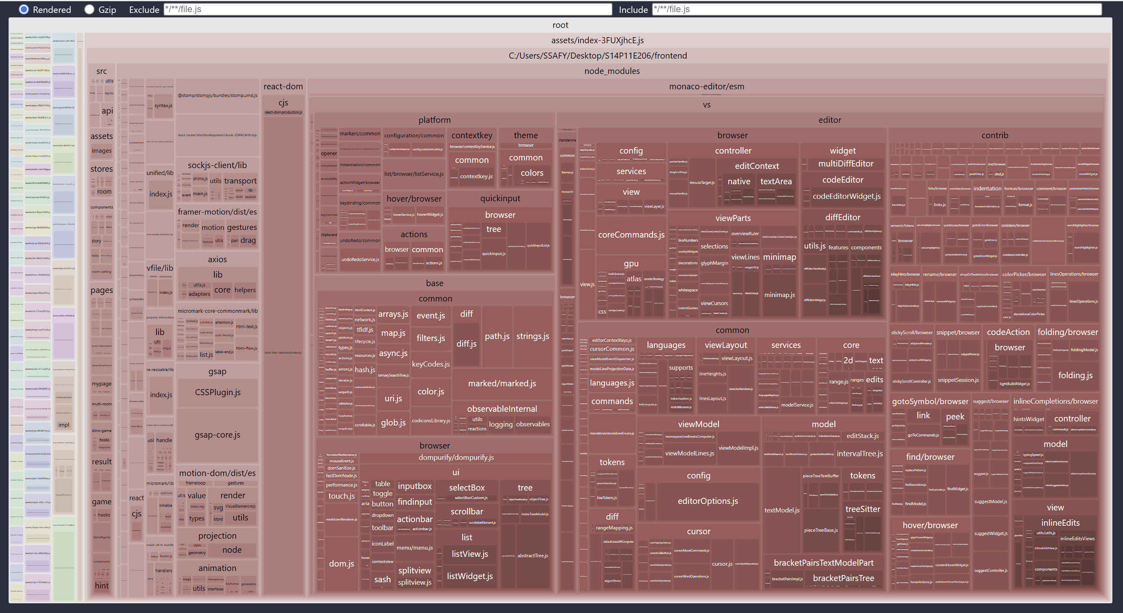Screen dimensions: 1123x613
Task: Click the monaco-editor/esm header
Action: tap(706, 86)
